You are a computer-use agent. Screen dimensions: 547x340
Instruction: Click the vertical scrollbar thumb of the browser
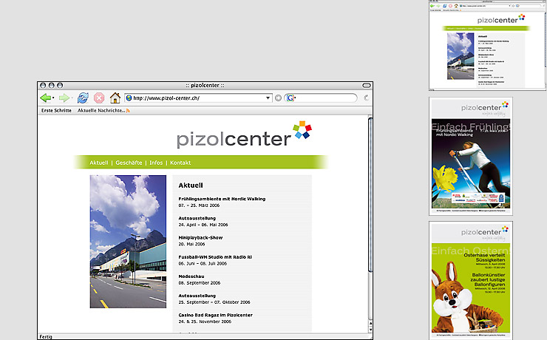(370, 194)
